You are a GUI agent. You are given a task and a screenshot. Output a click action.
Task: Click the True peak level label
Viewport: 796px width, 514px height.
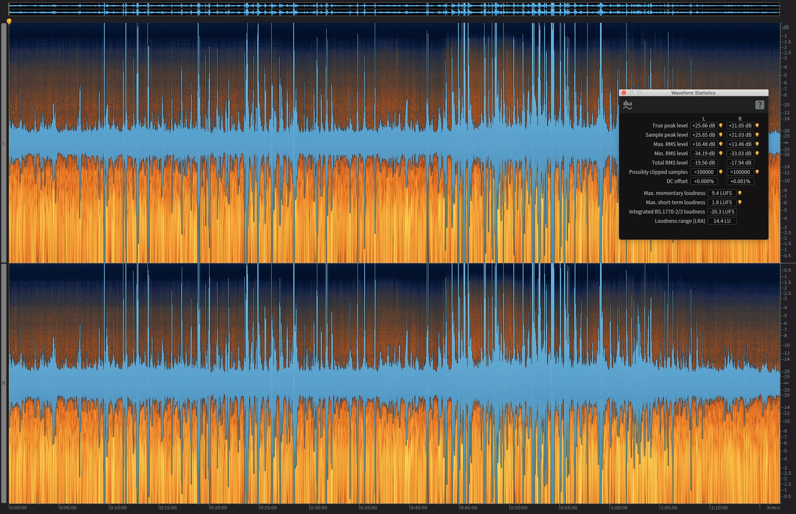(670, 125)
